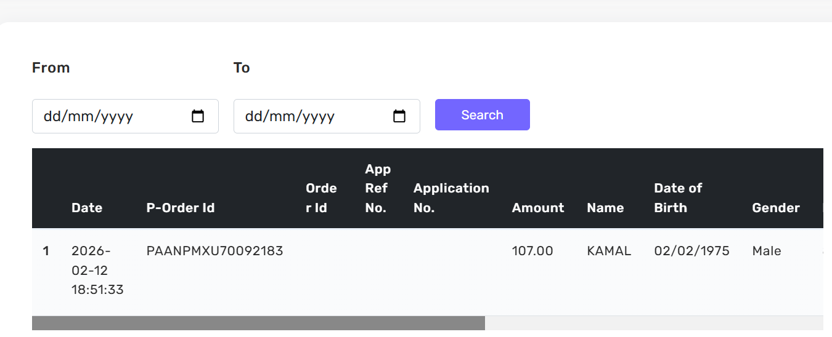Image resolution: width=832 pixels, height=337 pixels.
Task: Click the purple Search button
Action: (482, 115)
